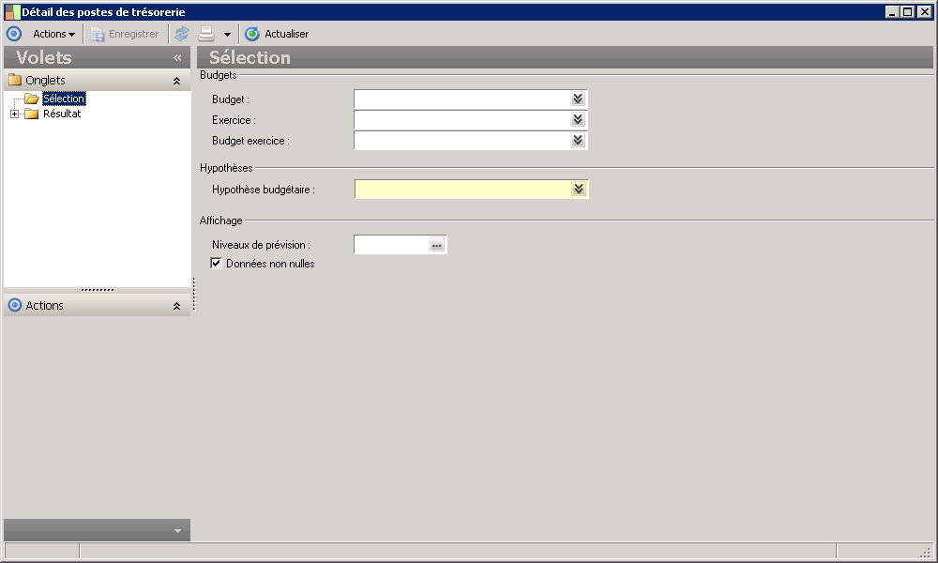
Task: Uncheck the Données non nulles checkbox
Action: point(216,264)
